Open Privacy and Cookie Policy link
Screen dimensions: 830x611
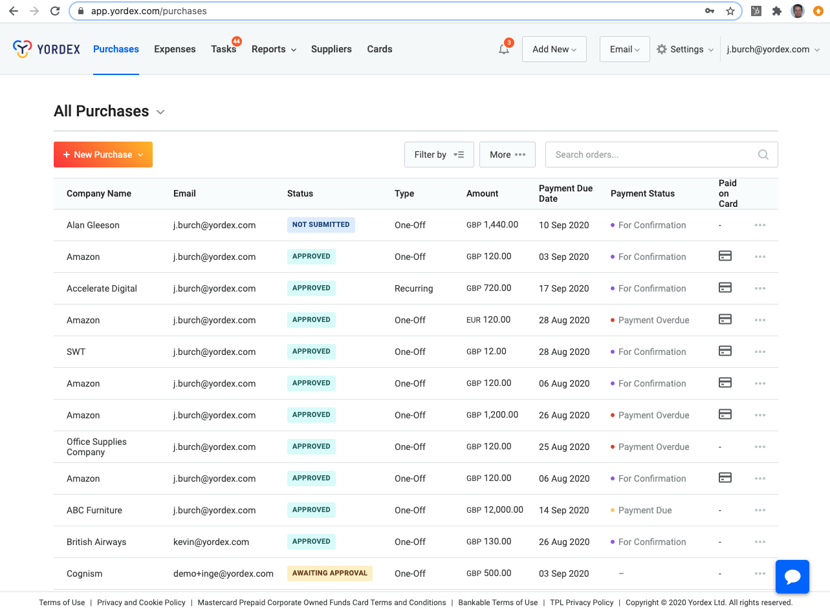(x=141, y=603)
